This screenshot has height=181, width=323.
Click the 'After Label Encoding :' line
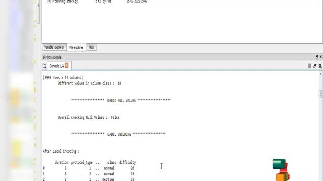(x=61, y=151)
